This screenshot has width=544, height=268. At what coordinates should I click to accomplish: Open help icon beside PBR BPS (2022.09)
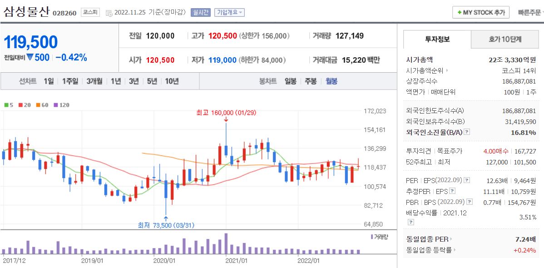pyautogui.click(x=470, y=202)
